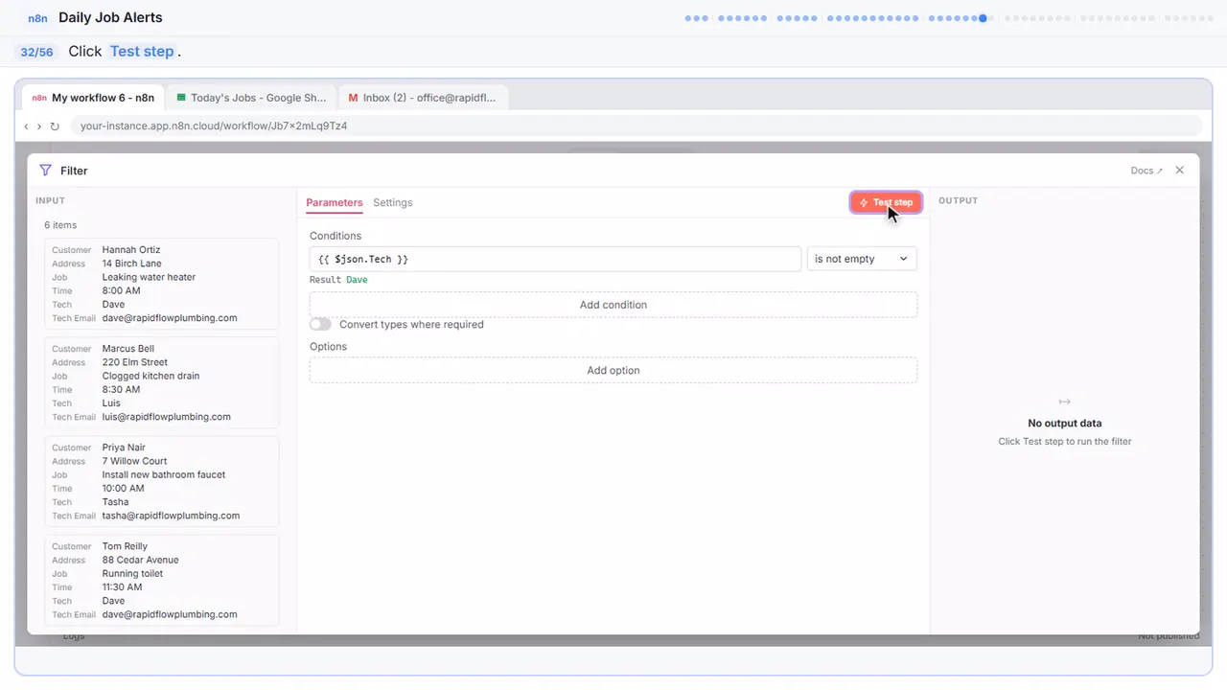
Task: Click the n8n cloud workflow URL bar
Action: [x=637, y=126]
